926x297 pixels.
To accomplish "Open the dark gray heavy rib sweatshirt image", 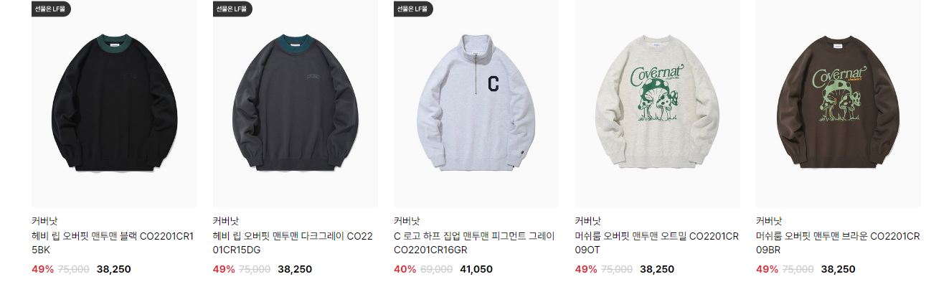I will pyautogui.click(x=295, y=103).
